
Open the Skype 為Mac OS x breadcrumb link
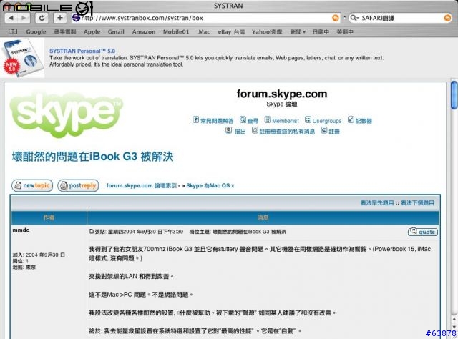(210, 185)
